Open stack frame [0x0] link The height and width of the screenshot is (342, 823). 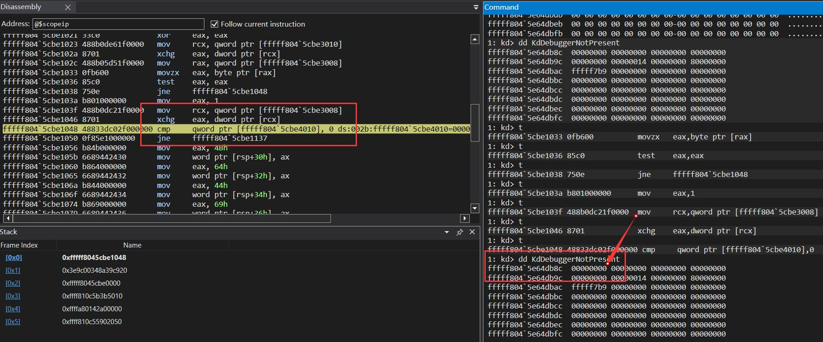(14, 258)
